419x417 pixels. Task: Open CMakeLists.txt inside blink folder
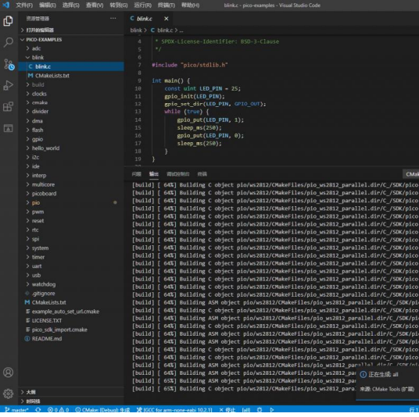tap(71, 76)
